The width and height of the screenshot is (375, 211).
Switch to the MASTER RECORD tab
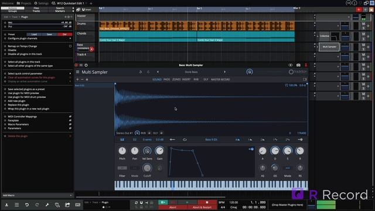click(x=220, y=80)
